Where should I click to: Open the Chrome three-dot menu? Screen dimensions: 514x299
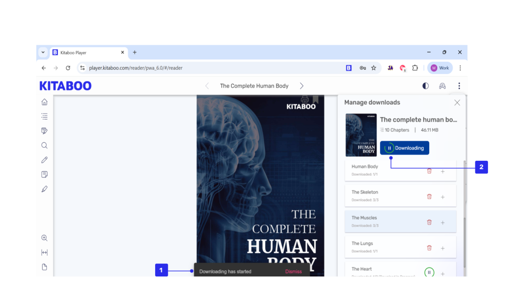point(460,68)
